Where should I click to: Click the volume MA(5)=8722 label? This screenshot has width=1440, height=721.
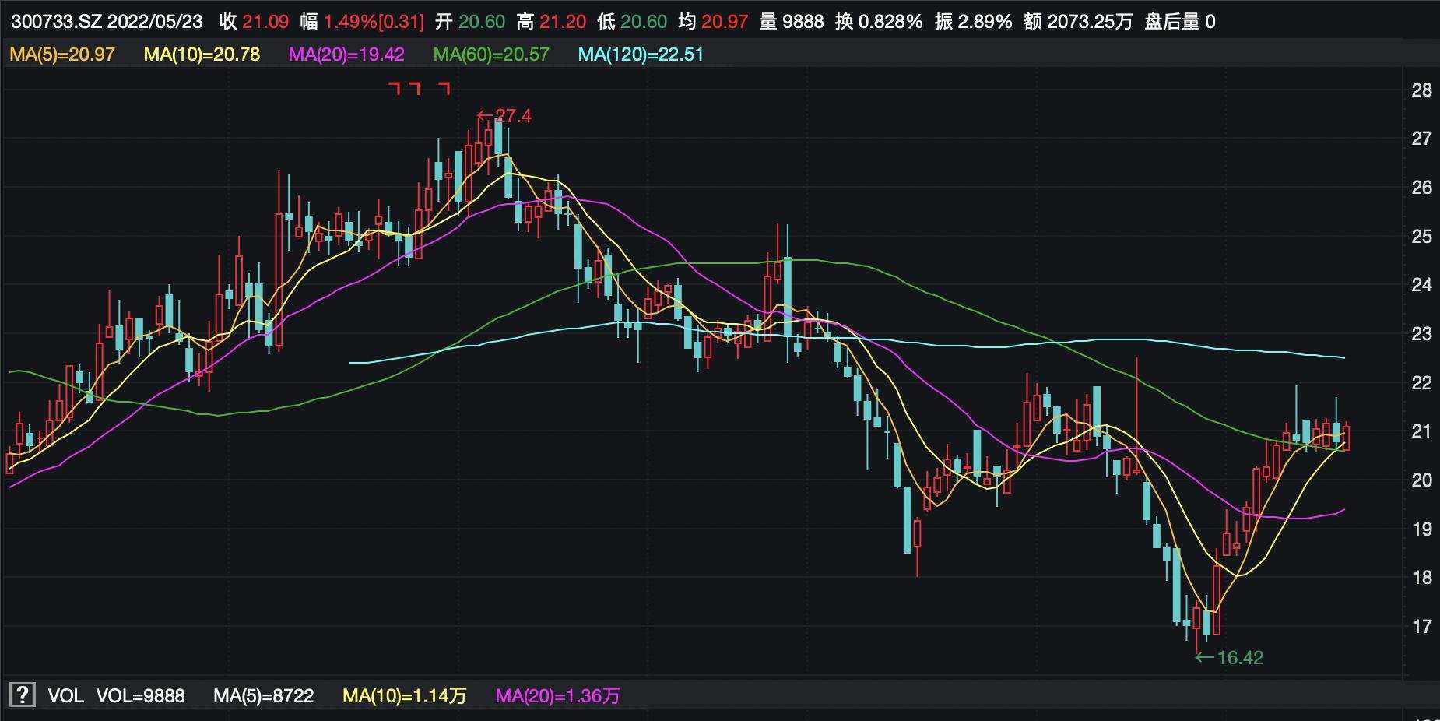point(264,695)
